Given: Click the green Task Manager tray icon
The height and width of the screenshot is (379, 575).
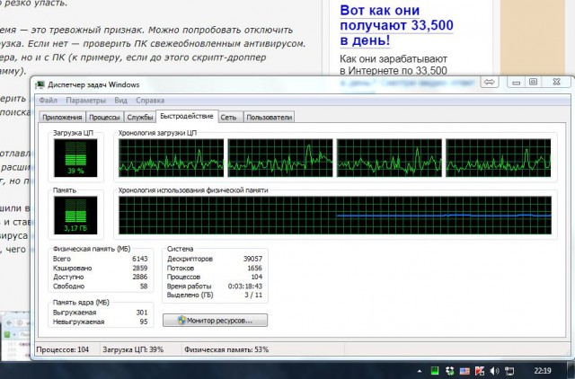Looking at the screenshot, I should point(435,371).
